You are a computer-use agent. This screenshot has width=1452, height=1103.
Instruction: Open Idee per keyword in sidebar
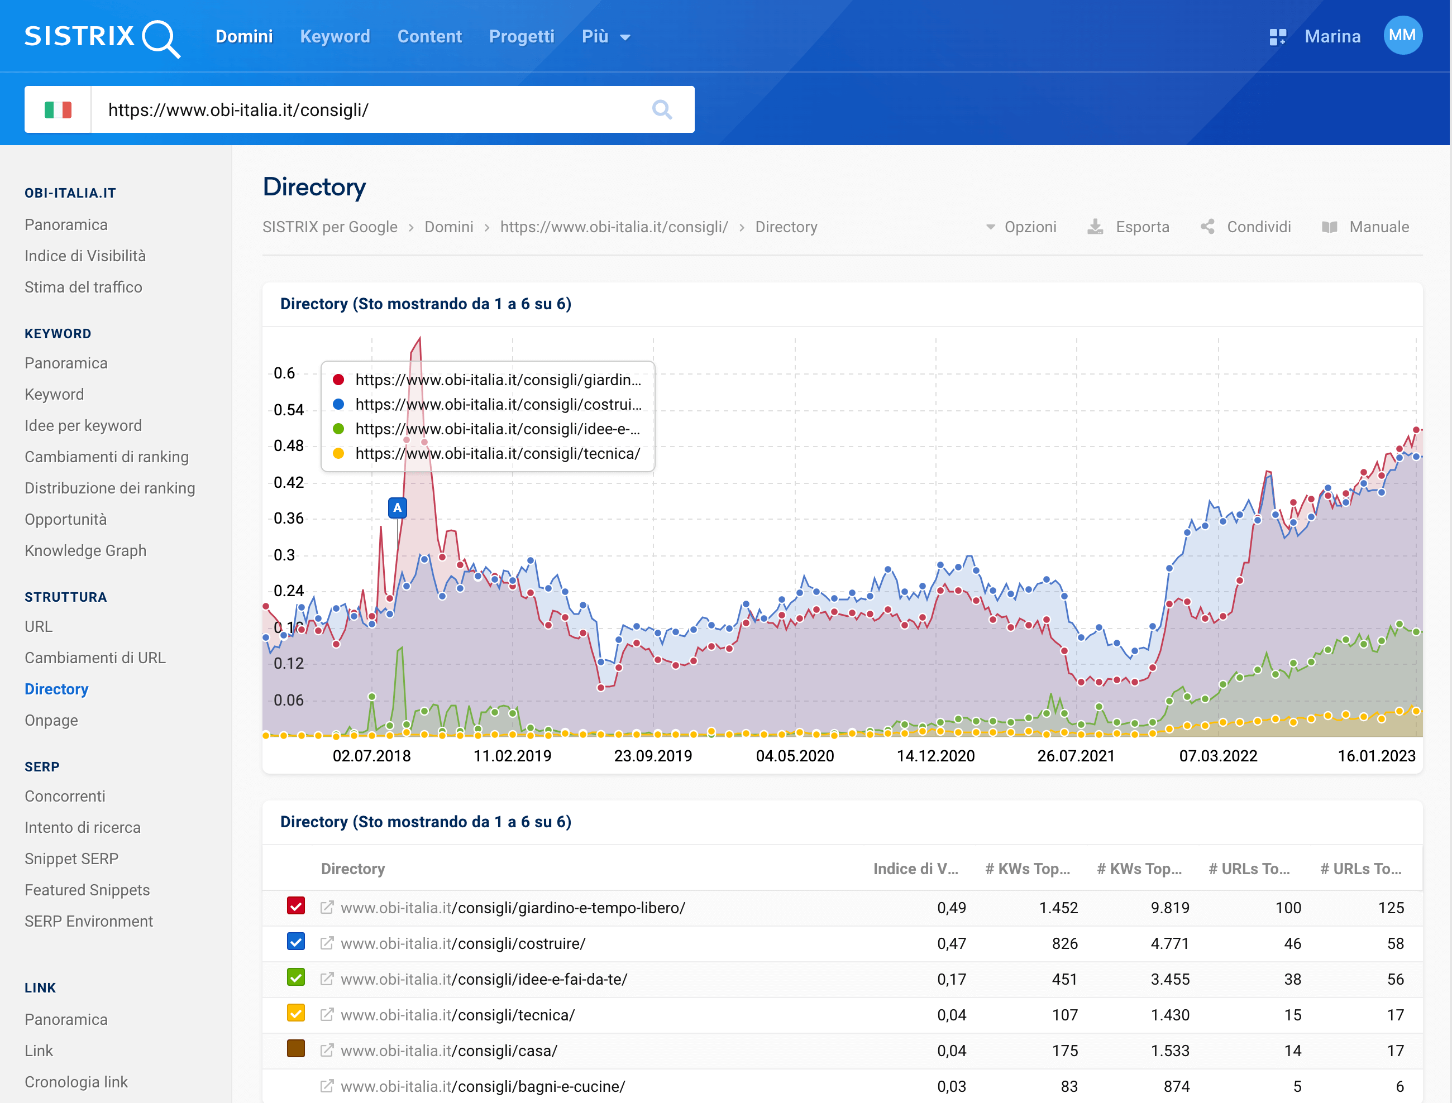(83, 426)
